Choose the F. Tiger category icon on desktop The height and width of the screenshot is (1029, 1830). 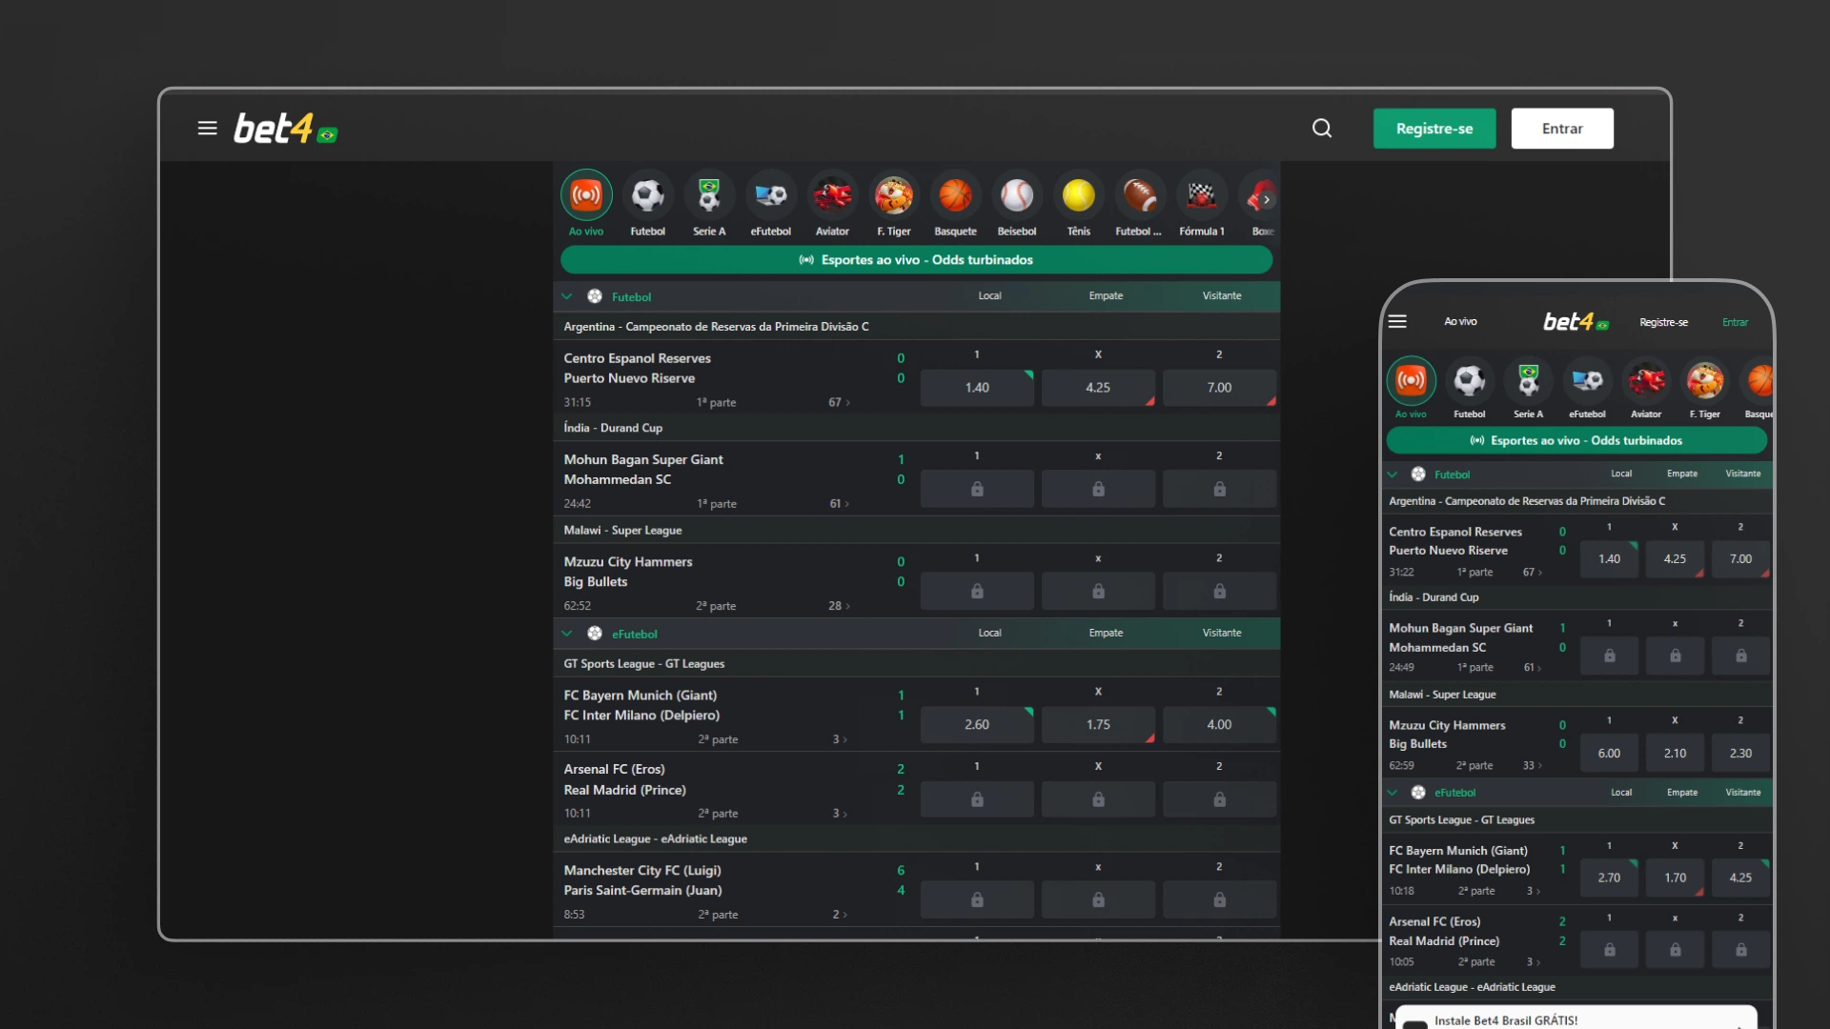coord(893,195)
